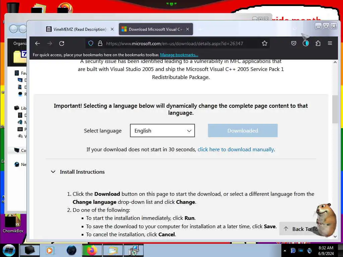343x257 pixels.
Task: Open the Firefox extensions puzzle icon
Action: point(318,43)
